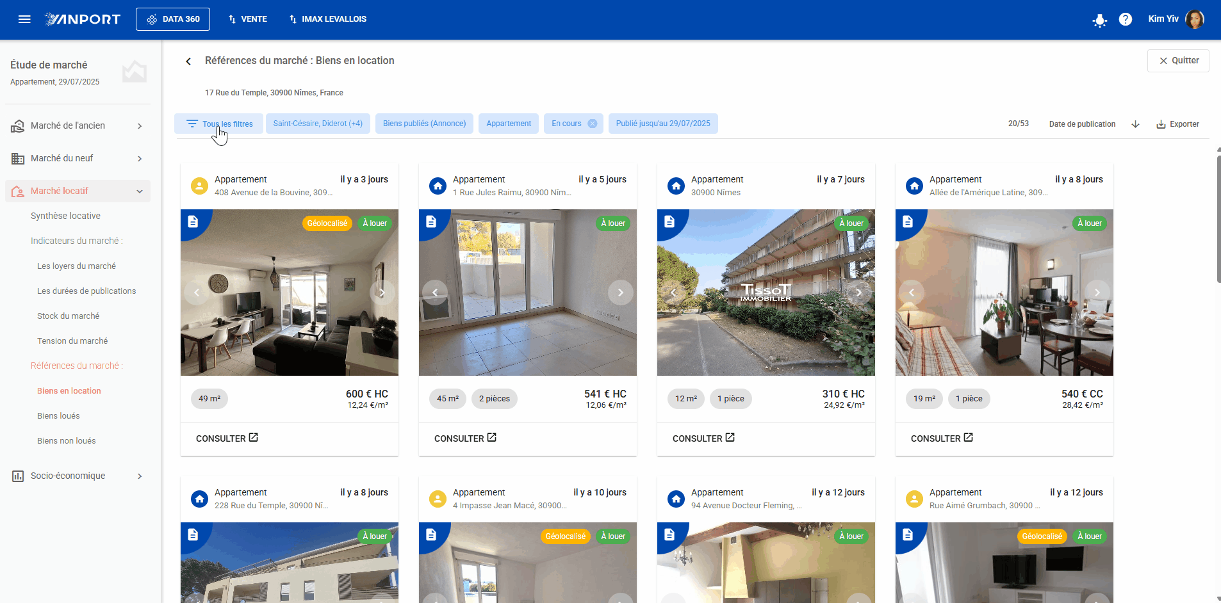The height and width of the screenshot is (603, 1221).
Task: Show next photo on Allée de l'Amérique Latine card
Action: pos(1097,293)
